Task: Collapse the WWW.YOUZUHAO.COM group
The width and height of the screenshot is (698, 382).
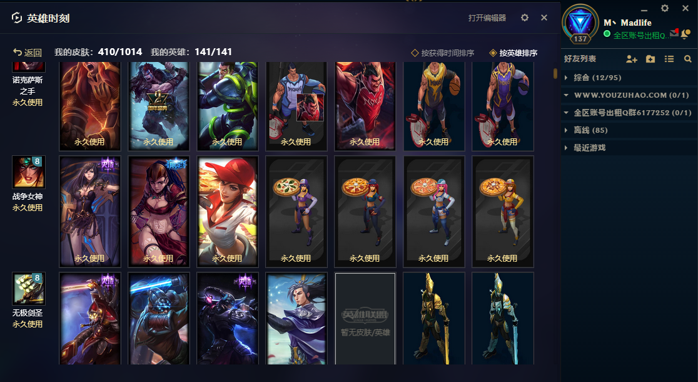Action: [x=629, y=95]
